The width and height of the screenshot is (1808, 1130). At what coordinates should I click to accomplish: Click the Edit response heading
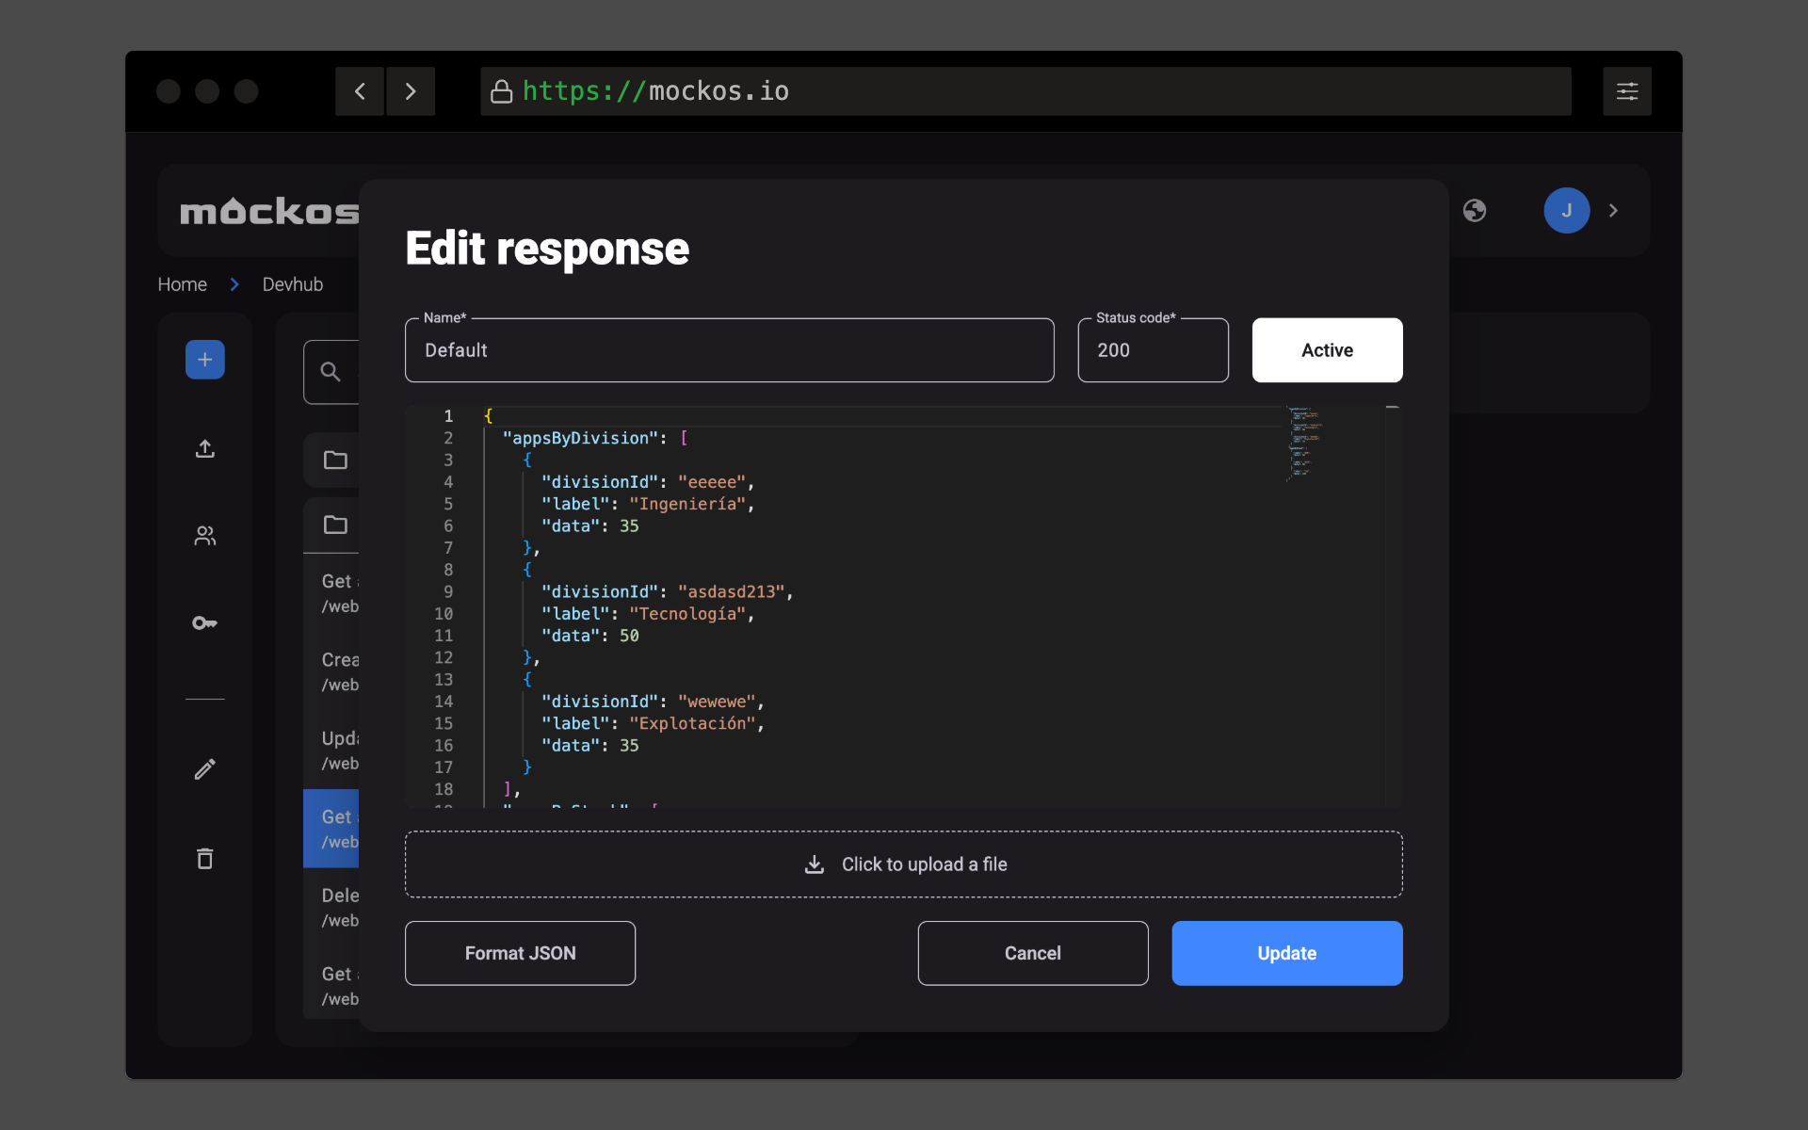[x=547, y=249]
